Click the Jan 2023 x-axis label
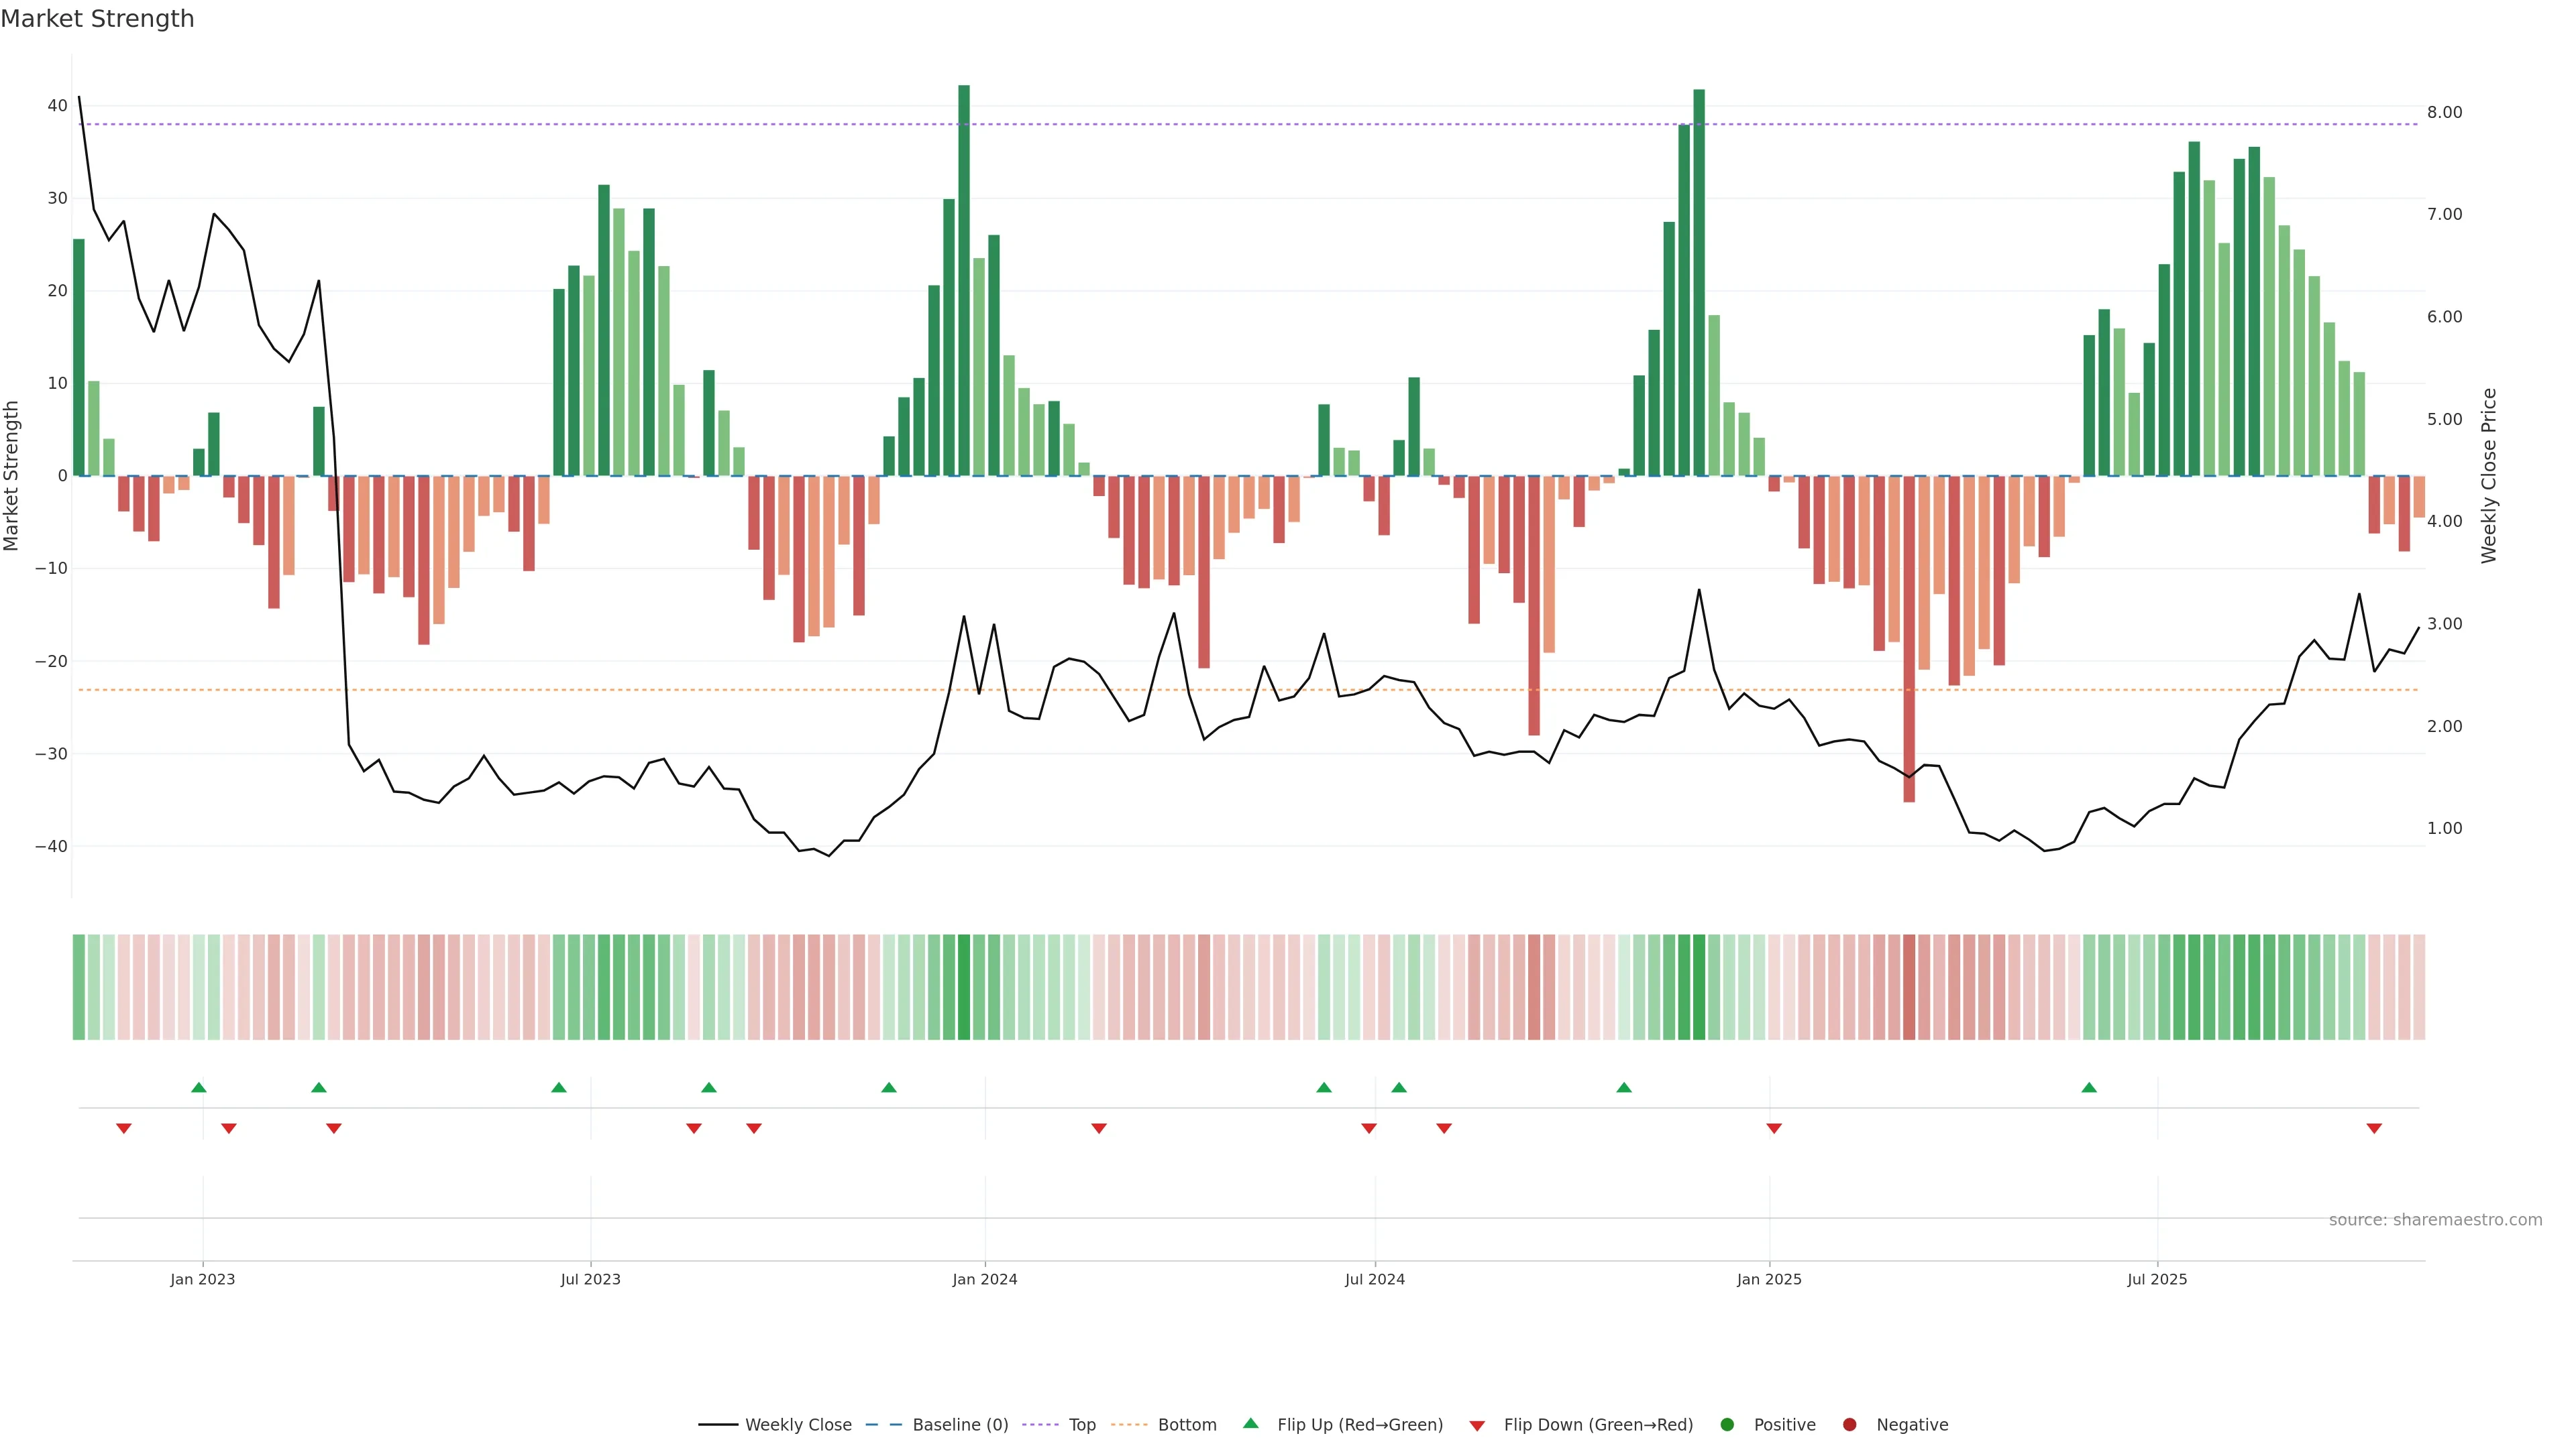Viewport: 2576px width, 1448px height. click(x=202, y=1279)
